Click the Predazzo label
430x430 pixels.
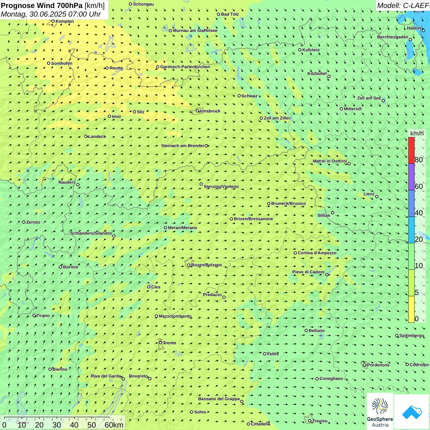(x=212, y=295)
